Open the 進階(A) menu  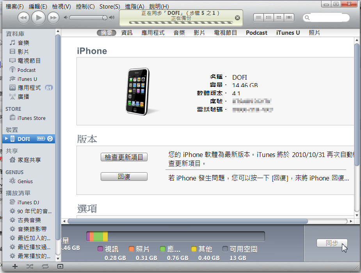point(135,7)
